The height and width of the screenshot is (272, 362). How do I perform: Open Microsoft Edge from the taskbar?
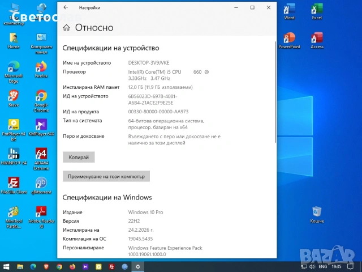(x=33, y=267)
